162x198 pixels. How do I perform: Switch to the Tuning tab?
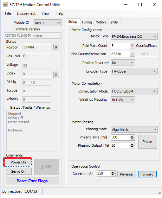point(87,22)
